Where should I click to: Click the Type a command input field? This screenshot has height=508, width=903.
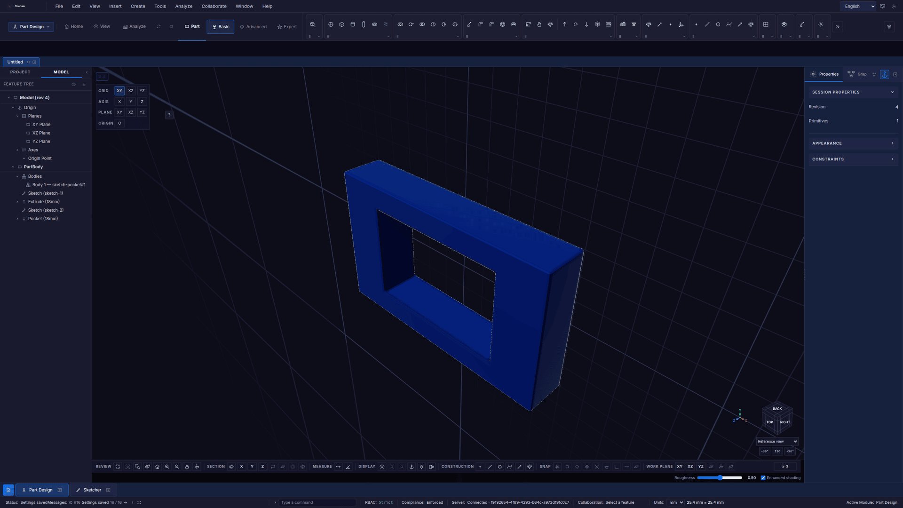317,502
